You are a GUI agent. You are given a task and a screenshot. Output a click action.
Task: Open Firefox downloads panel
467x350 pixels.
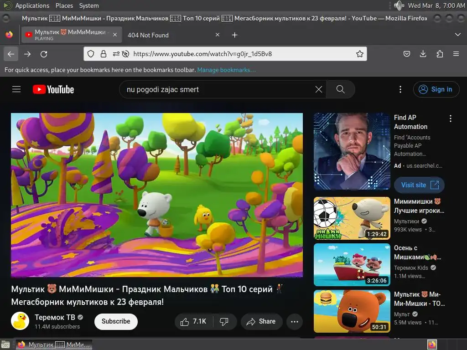(423, 54)
